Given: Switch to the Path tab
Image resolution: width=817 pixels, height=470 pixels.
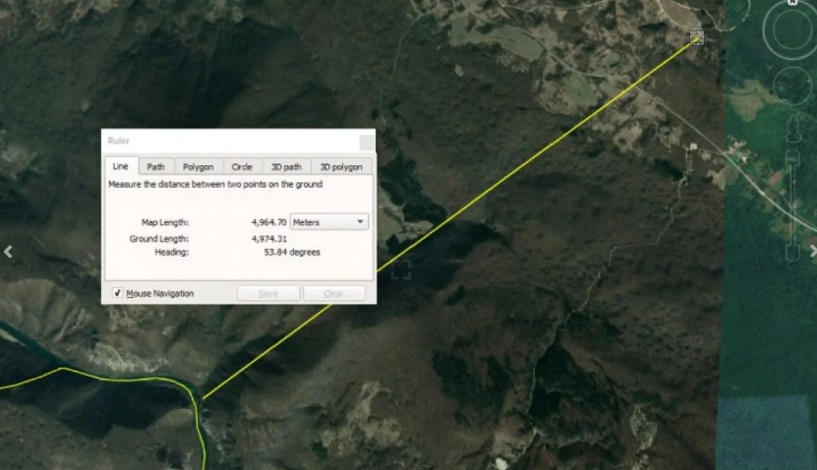Looking at the screenshot, I should coord(155,167).
